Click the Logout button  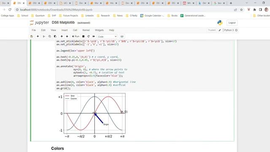click(232, 23)
